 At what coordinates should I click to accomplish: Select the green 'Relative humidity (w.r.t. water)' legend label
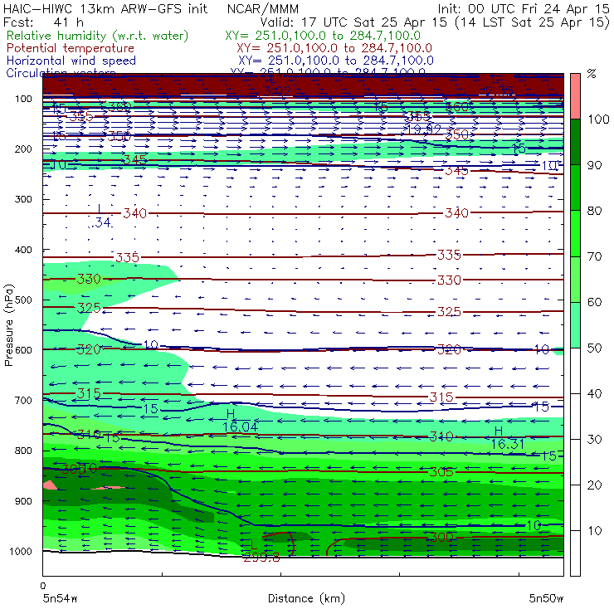98,36
